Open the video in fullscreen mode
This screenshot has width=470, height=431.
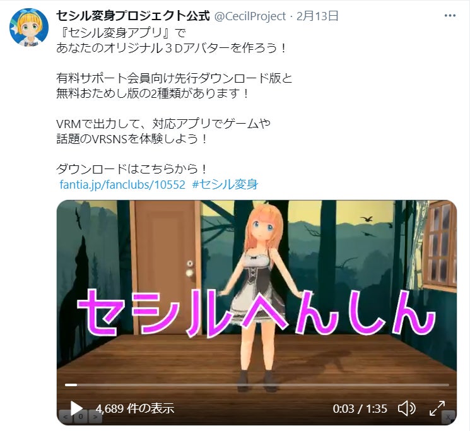pyautogui.click(x=437, y=408)
